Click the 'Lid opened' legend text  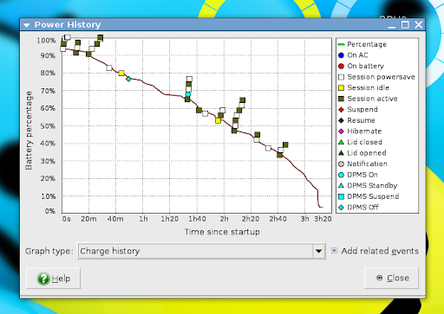pyautogui.click(x=367, y=153)
